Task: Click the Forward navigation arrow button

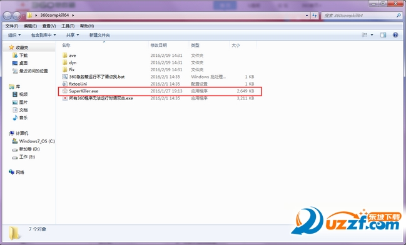Action: coord(17,16)
